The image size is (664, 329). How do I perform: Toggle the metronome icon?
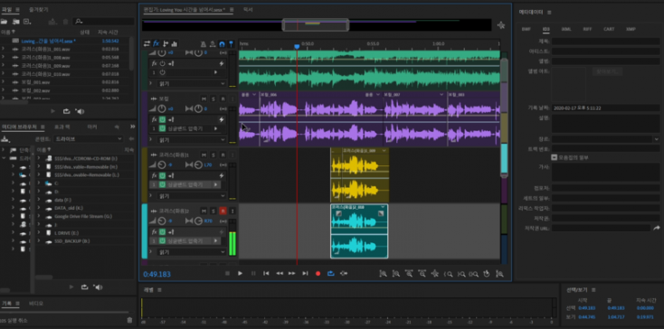click(x=204, y=43)
